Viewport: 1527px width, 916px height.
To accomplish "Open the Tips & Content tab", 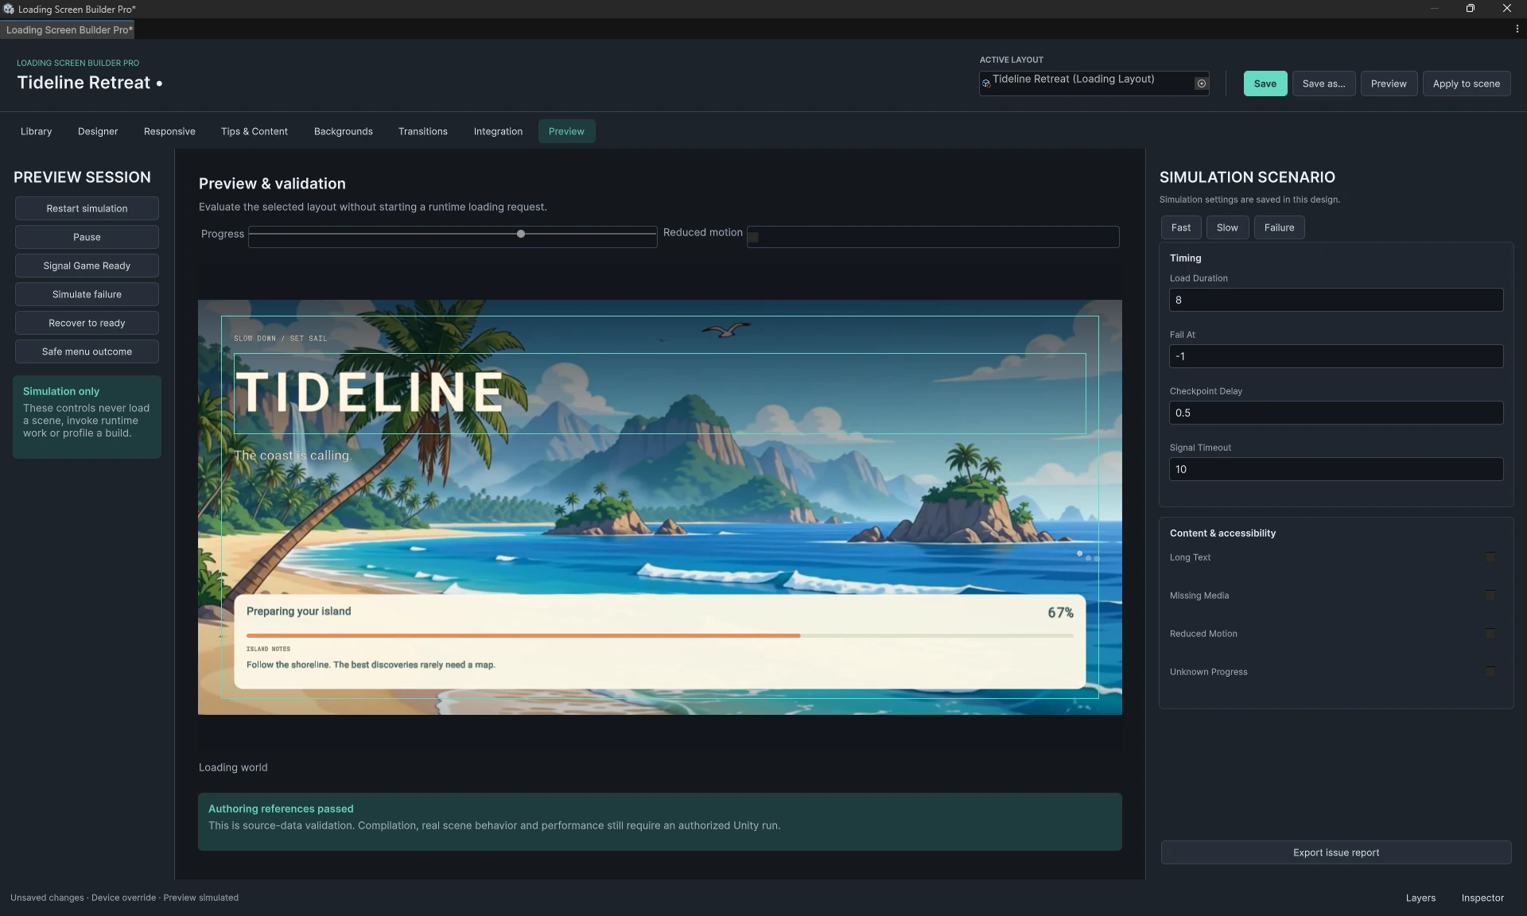I will 254,131.
